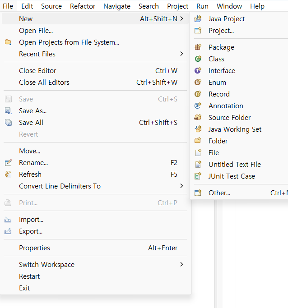Viewport: 288px width, 308px height.
Task: Click the Project... wizard icon
Action: (x=198, y=31)
